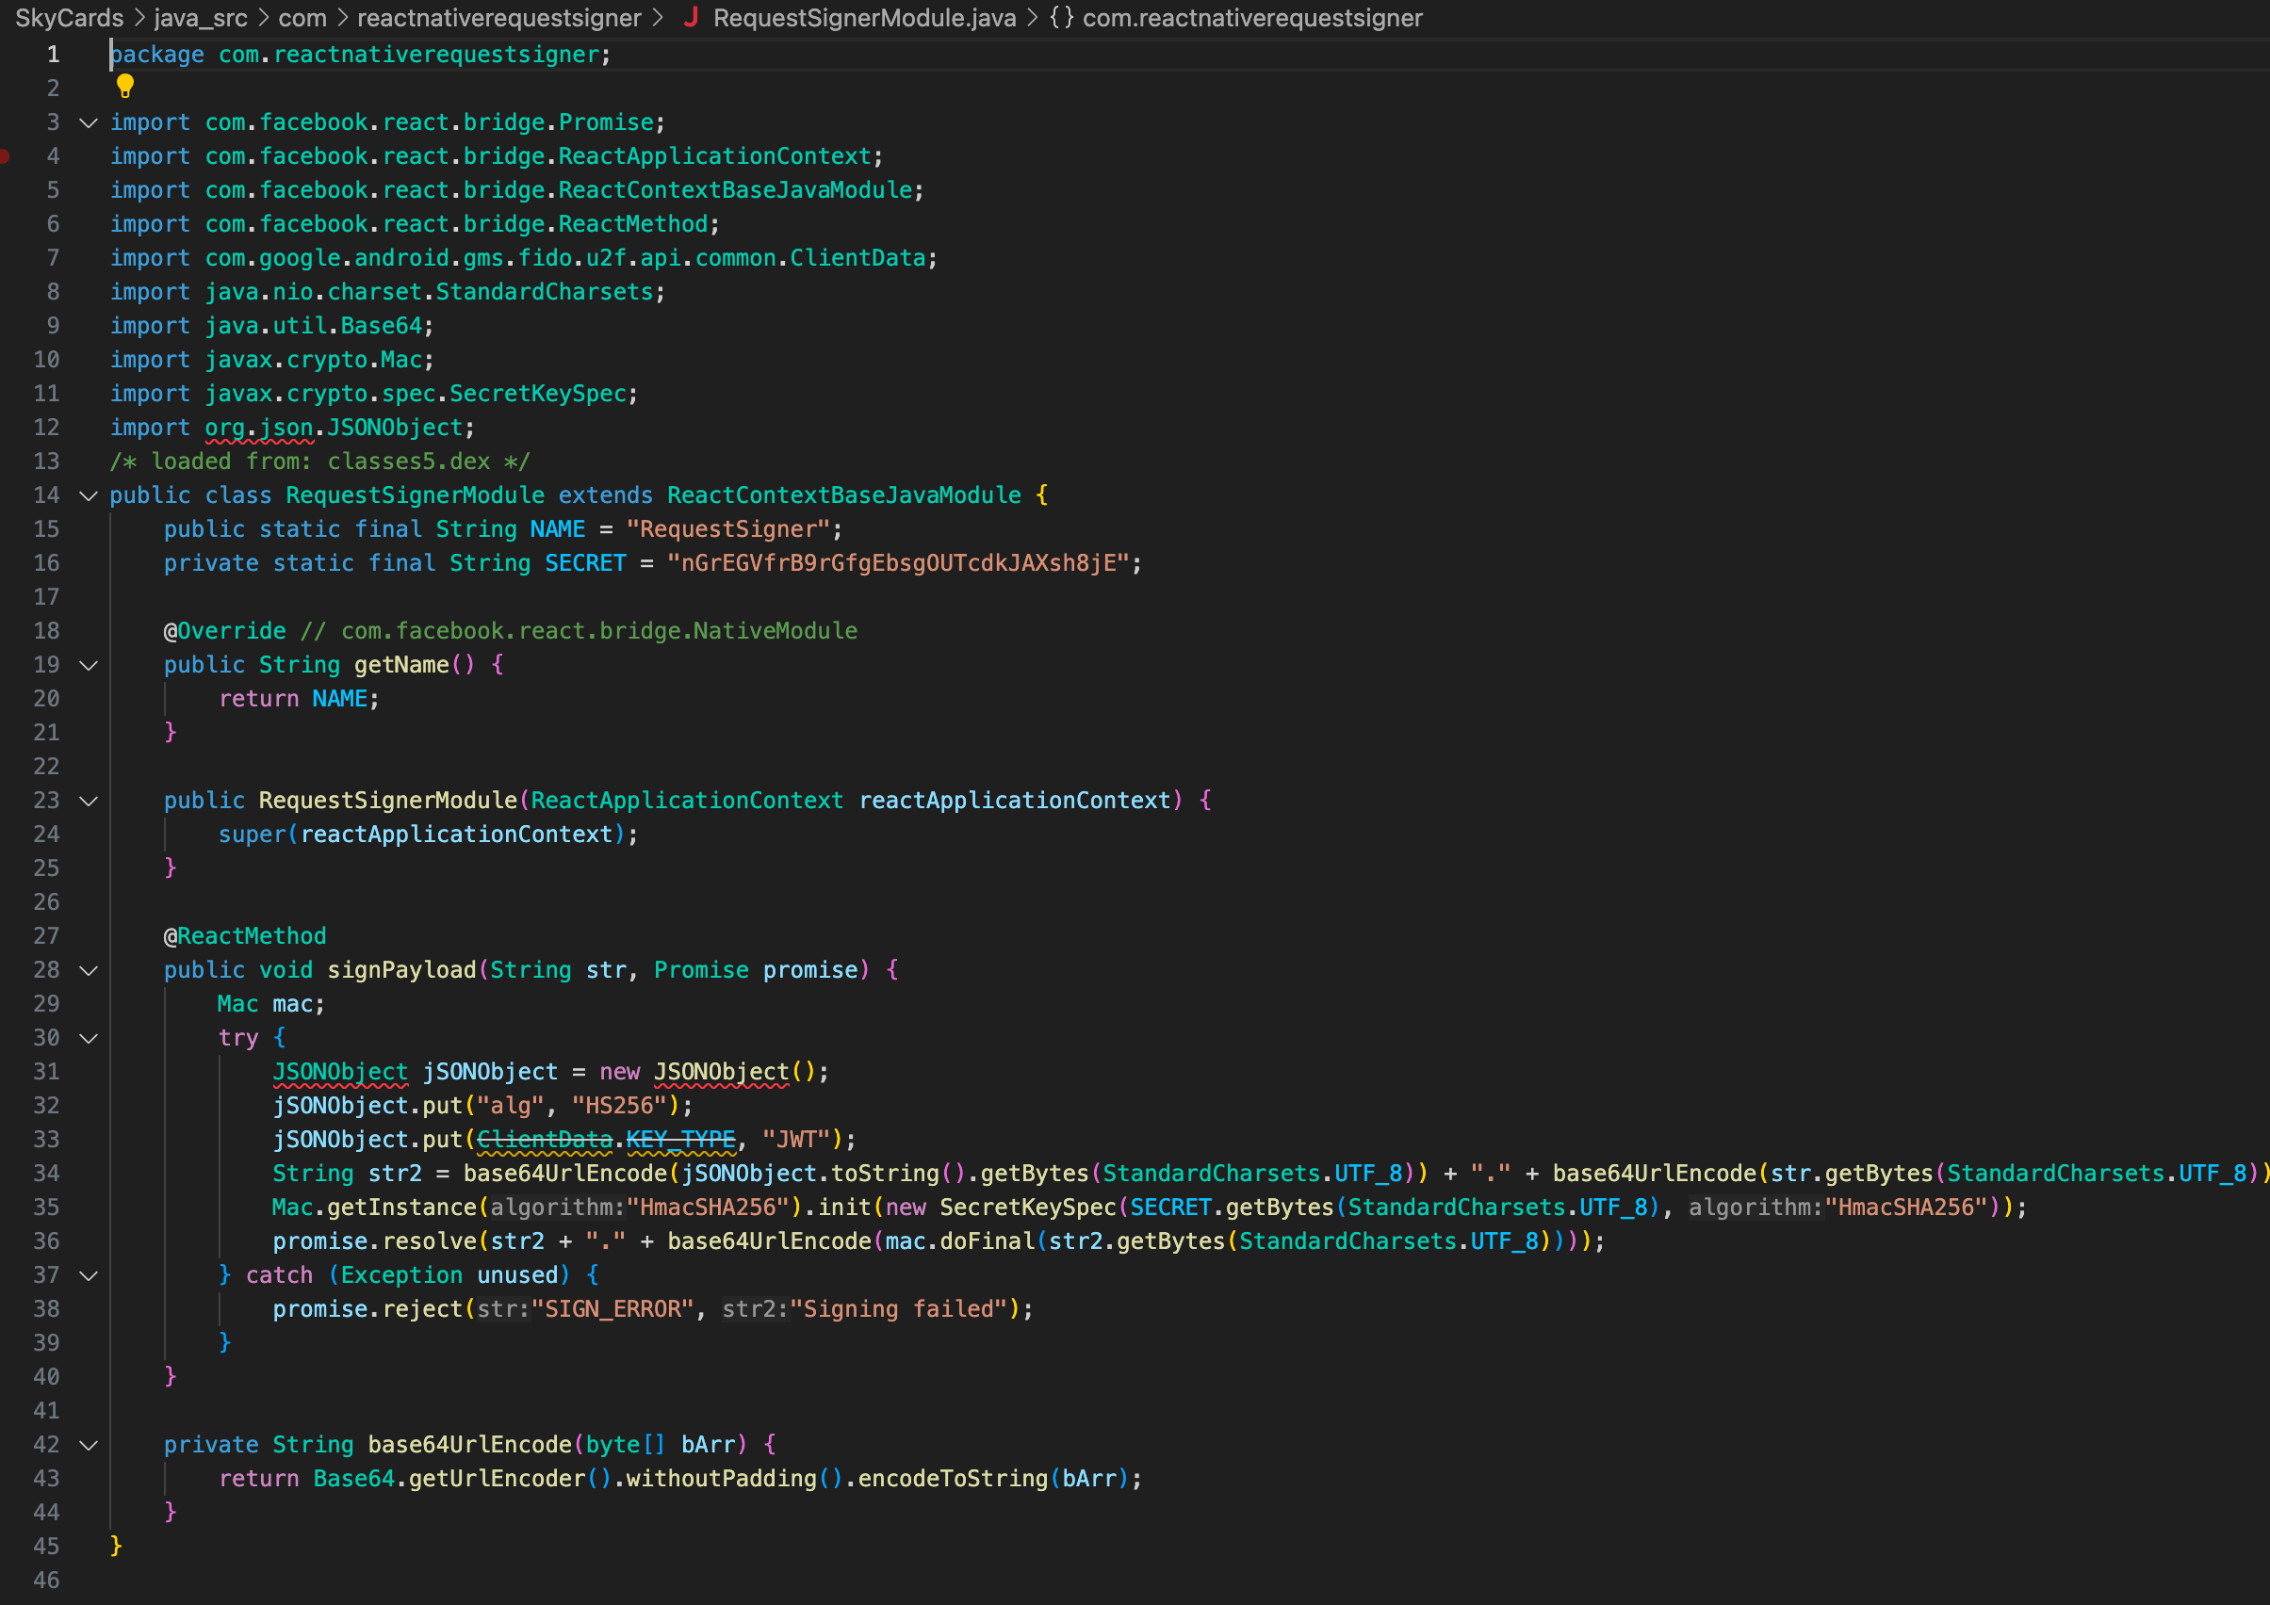Open the com breadcrumb segment

pos(302,18)
